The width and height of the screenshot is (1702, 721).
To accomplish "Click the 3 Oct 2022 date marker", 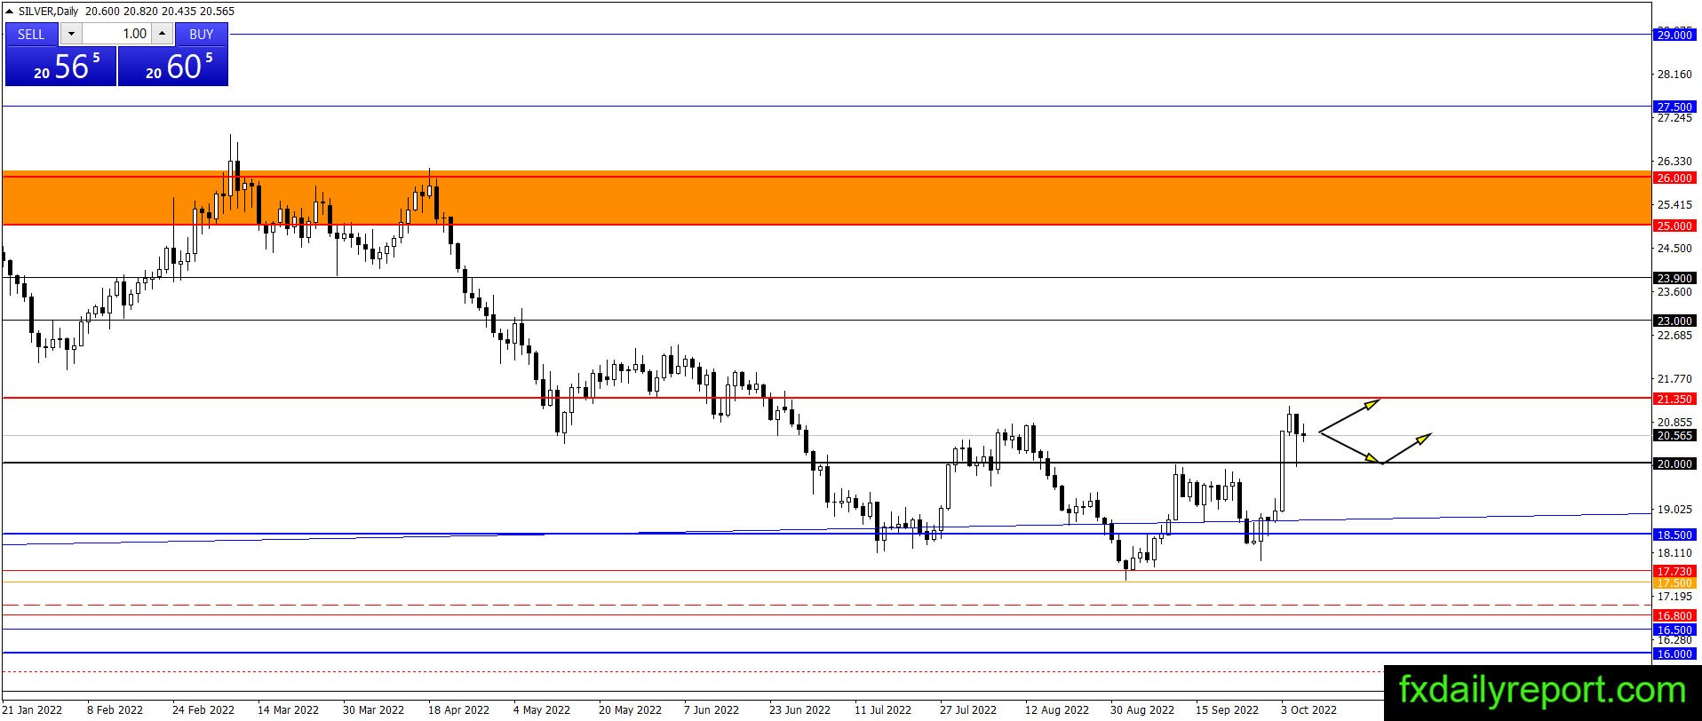I will (x=1308, y=709).
